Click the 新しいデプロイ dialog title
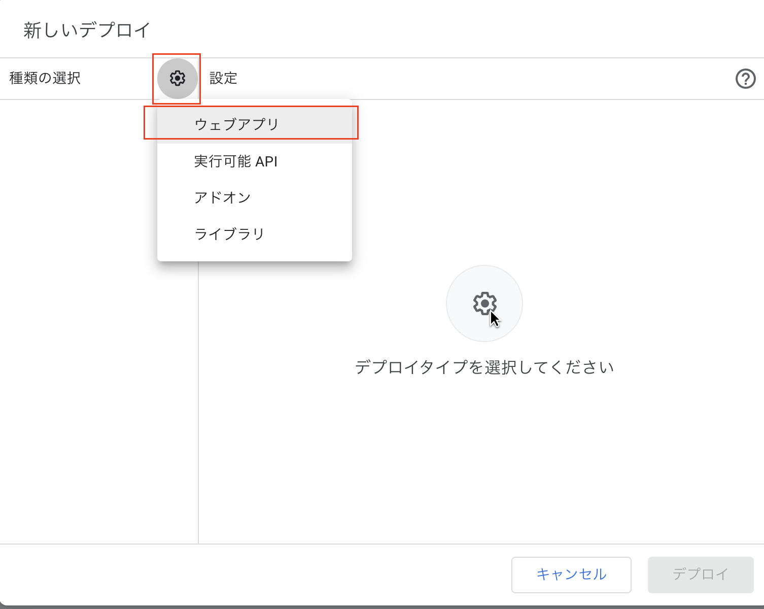The height and width of the screenshot is (609, 764). [x=85, y=29]
